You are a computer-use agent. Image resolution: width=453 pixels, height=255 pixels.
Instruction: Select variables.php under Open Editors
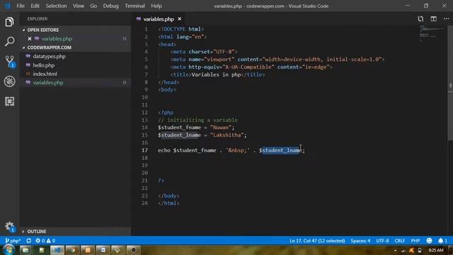click(57, 38)
